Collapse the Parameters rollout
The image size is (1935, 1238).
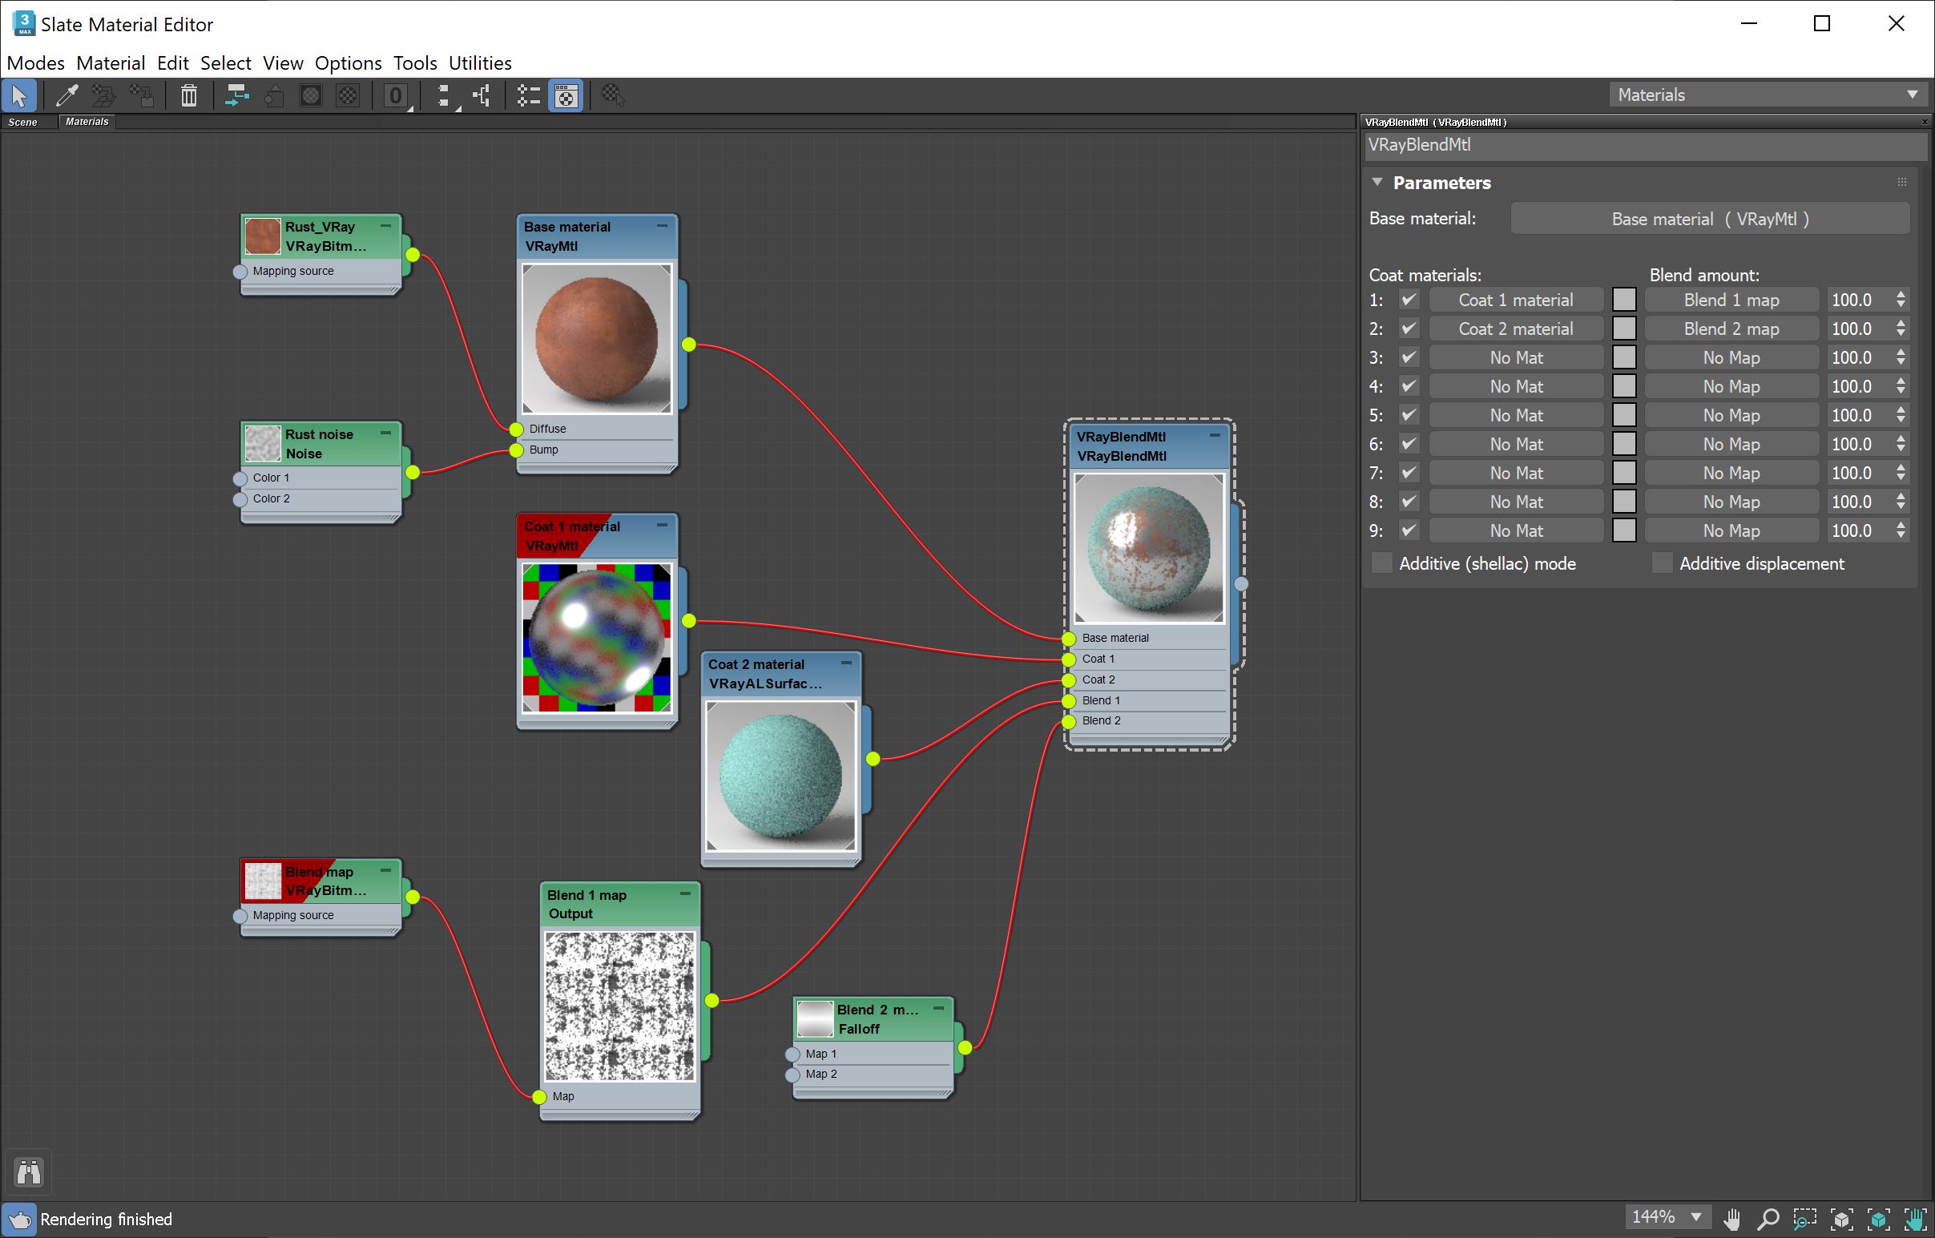[1377, 183]
